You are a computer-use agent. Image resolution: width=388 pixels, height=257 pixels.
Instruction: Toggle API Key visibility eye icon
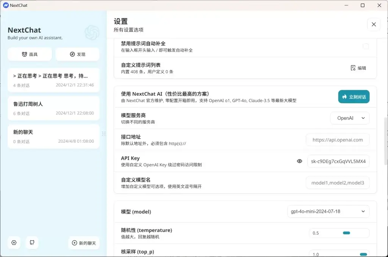299,161
